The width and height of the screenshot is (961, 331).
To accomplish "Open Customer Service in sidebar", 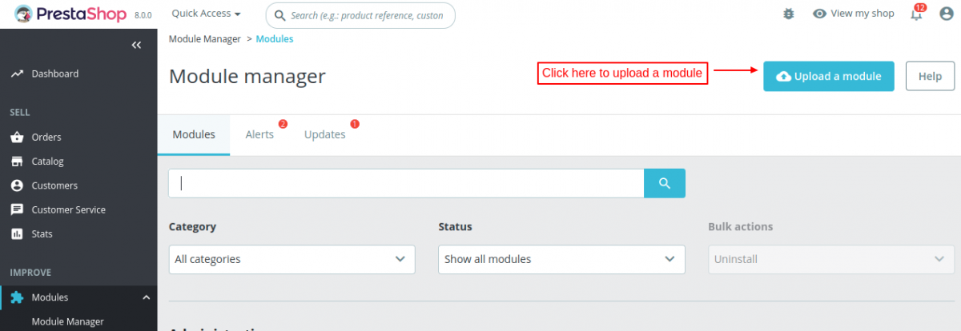I will [x=68, y=209].
